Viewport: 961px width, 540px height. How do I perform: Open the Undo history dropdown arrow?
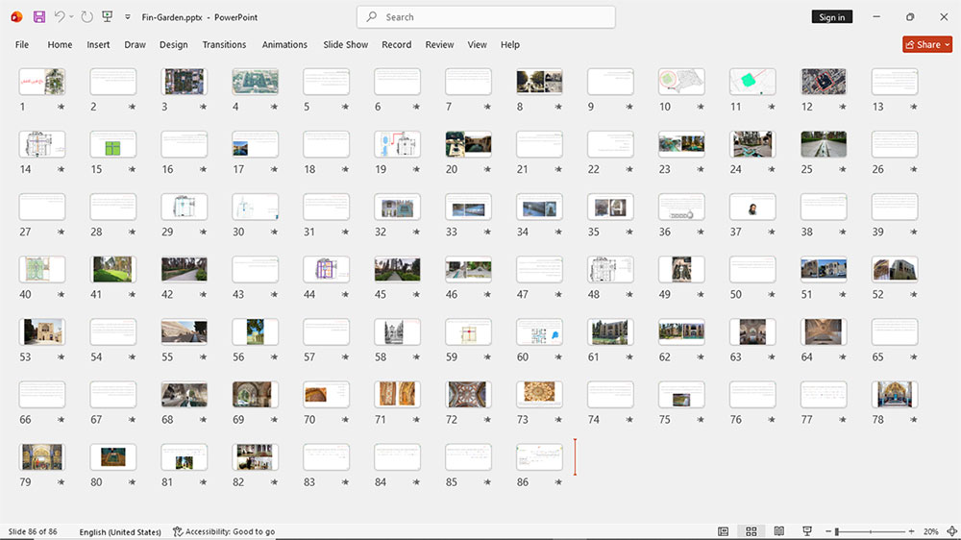pyautogui.click(x=71, y=17)
